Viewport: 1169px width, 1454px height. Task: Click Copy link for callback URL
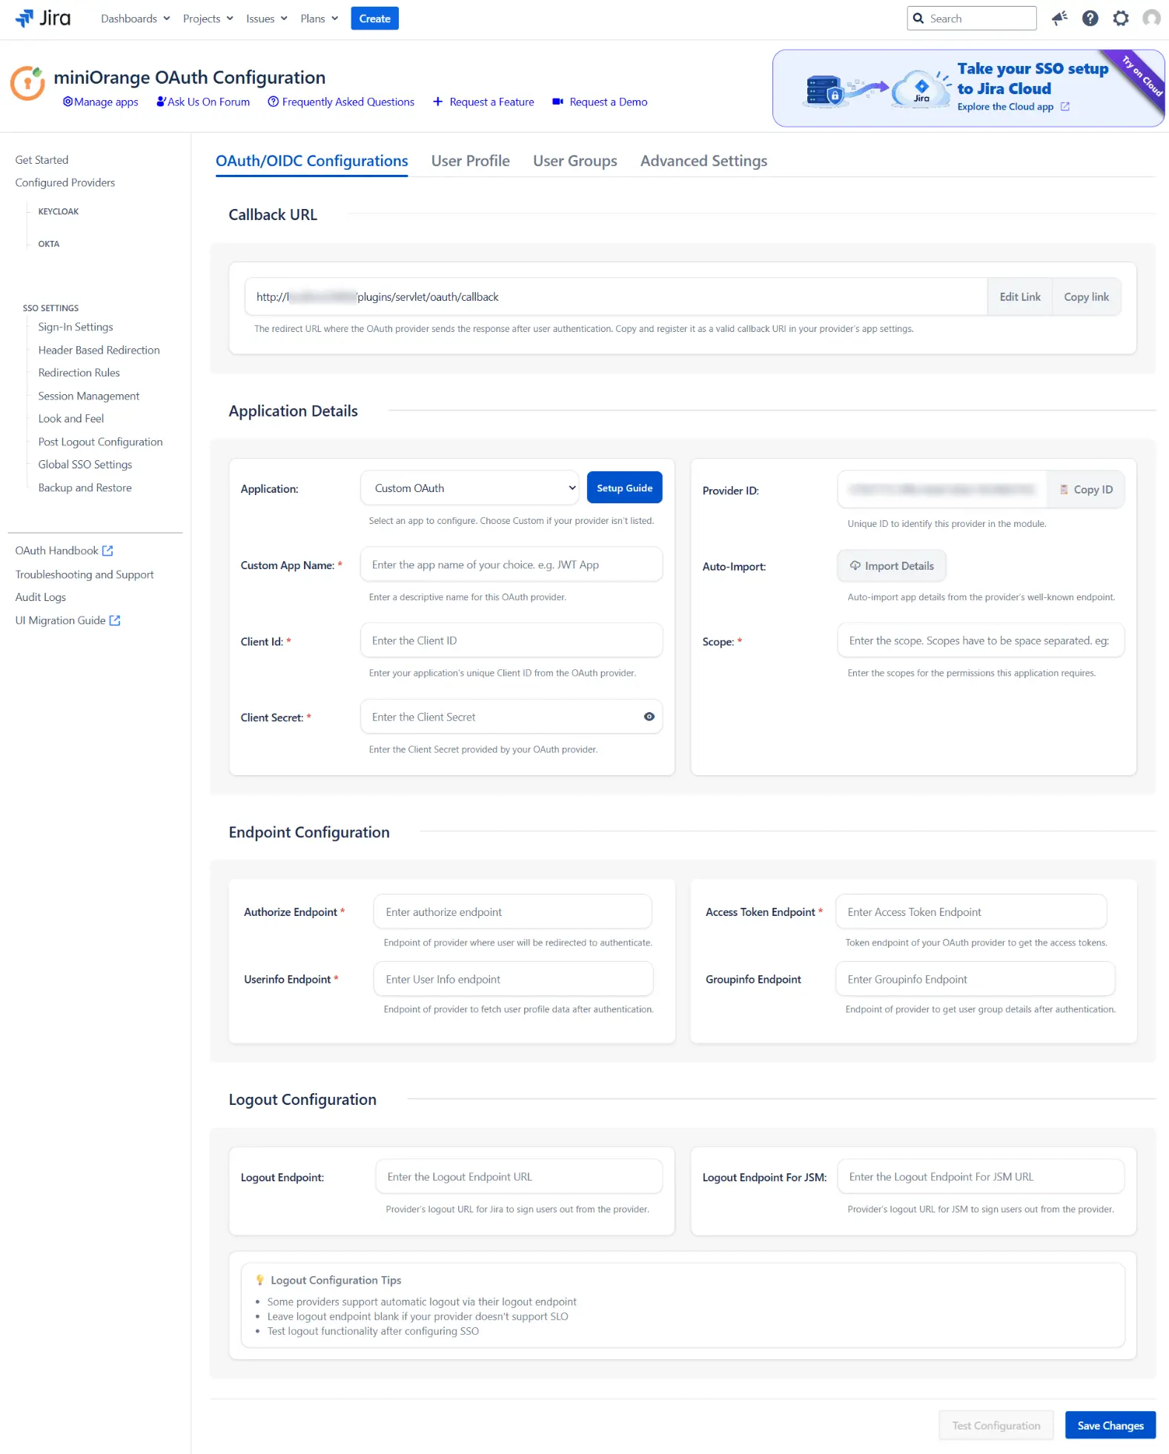pyautogui.click(x=1086, y=296)
